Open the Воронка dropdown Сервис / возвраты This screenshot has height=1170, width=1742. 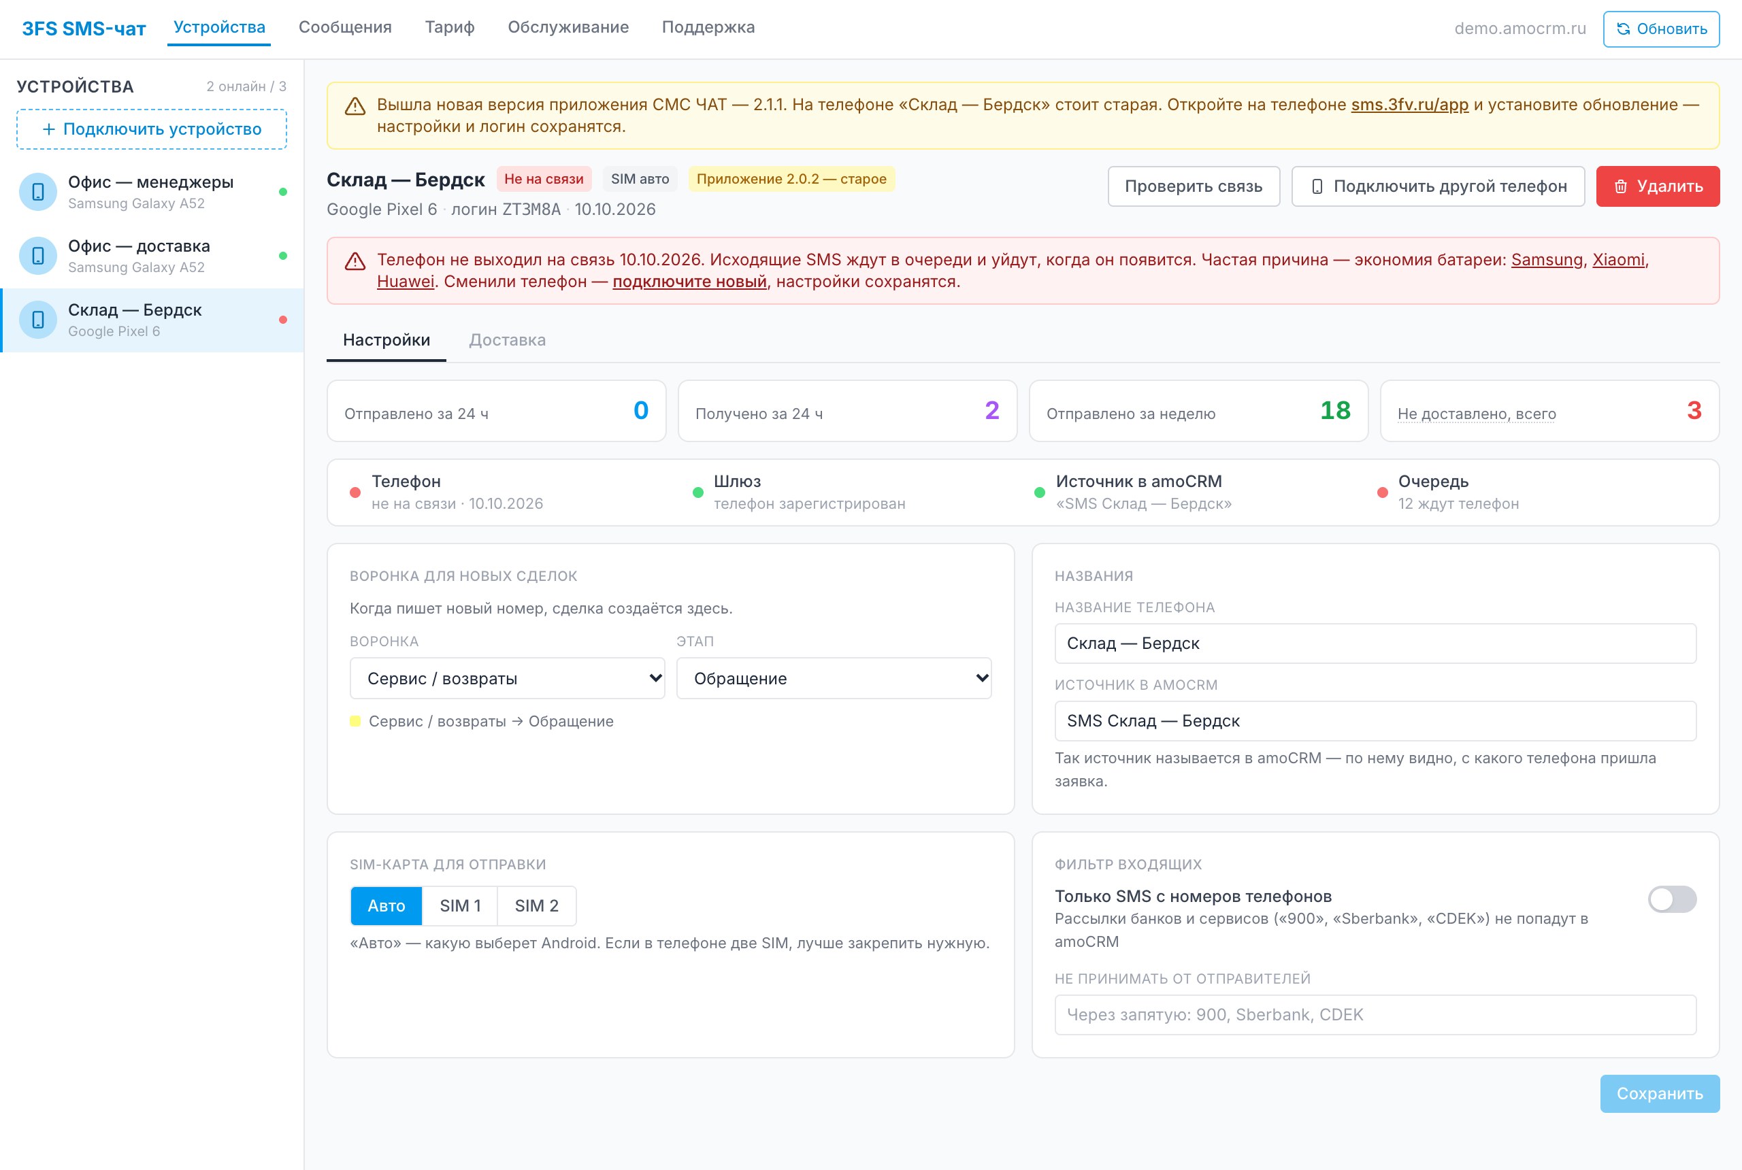click(507, 678)
